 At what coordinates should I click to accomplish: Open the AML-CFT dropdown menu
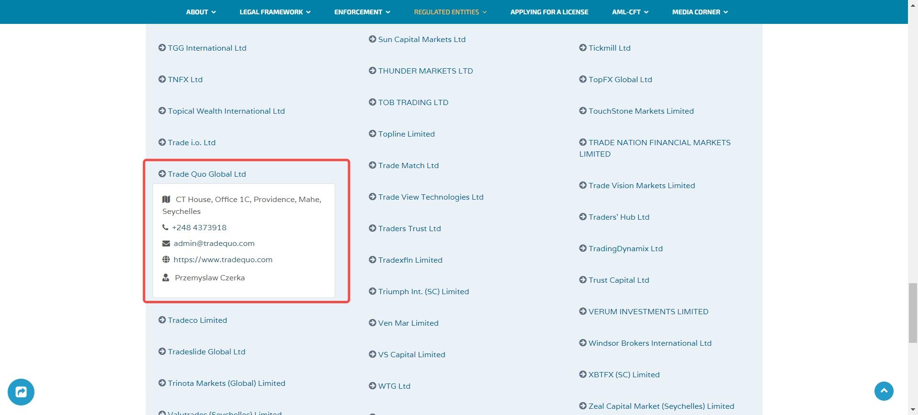[630, 12]
